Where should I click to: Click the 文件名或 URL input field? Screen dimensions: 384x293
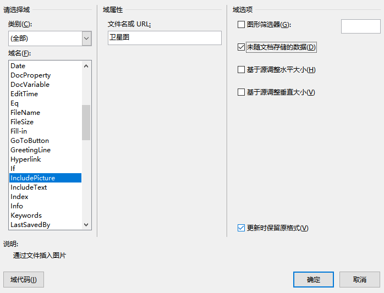pos(164,38)
